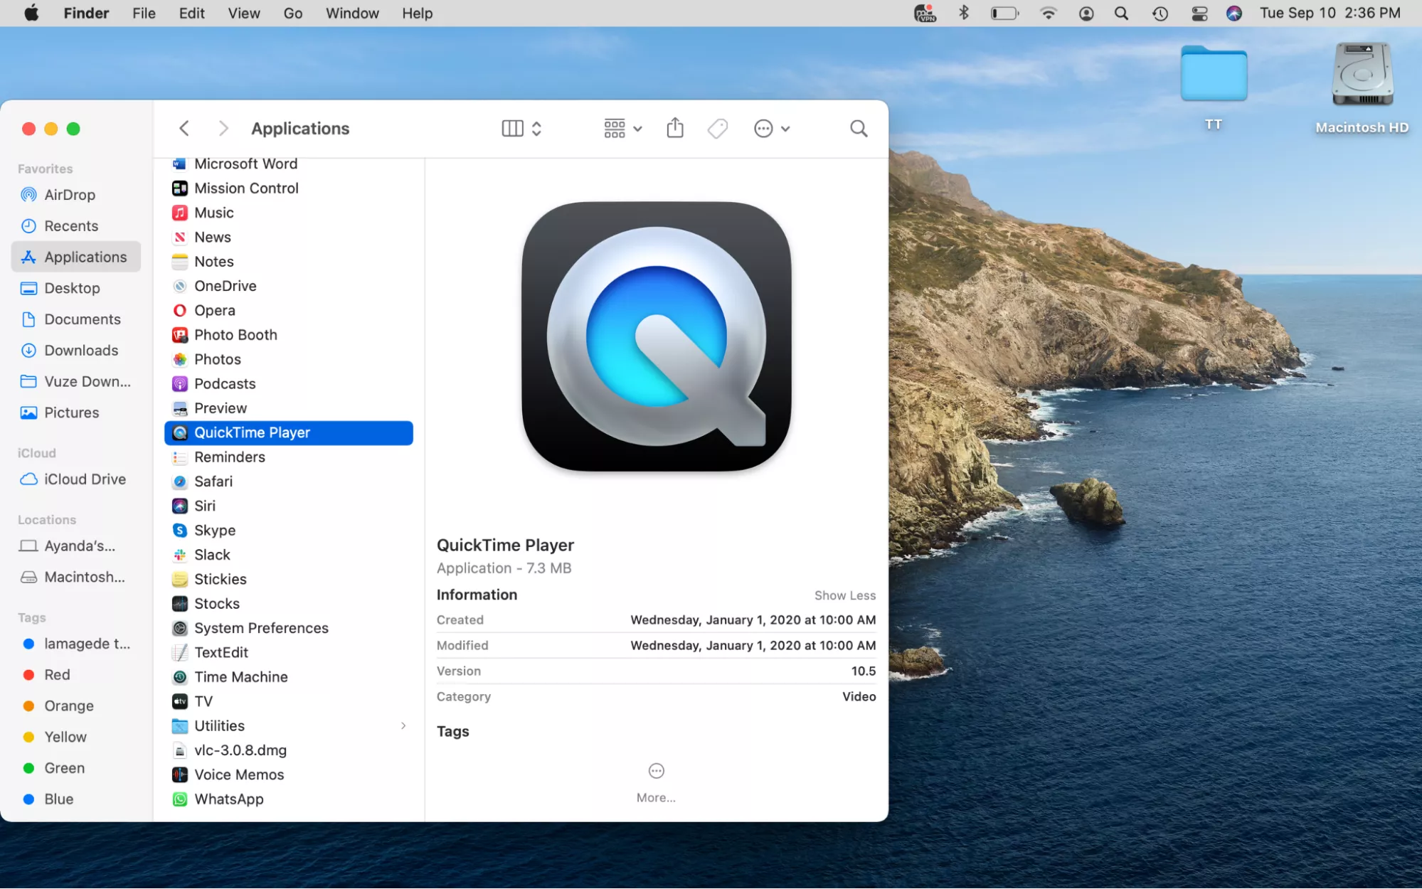Open Control Center in the menu bar
The width and height of the screenshot is (1422, 889).
(x=1199, y=14)
